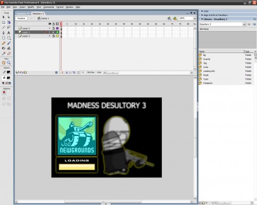Image resolution: width=257 pixels, height=205 pixels.
Task: Click the Swap Colors icon
Action: point(9,83)
